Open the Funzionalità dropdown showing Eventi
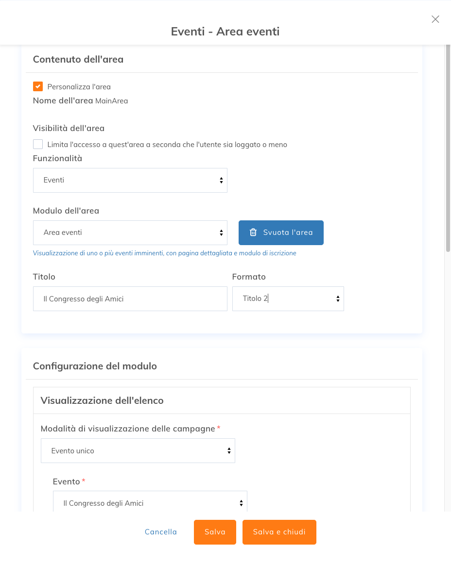Image resolution: width=451 pixels, height=564 pixels. (130, 180)
